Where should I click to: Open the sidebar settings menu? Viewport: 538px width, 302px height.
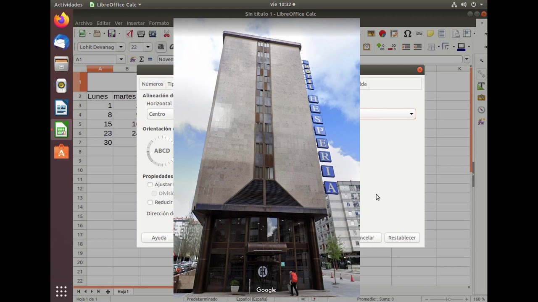click(x=482, y=61)
